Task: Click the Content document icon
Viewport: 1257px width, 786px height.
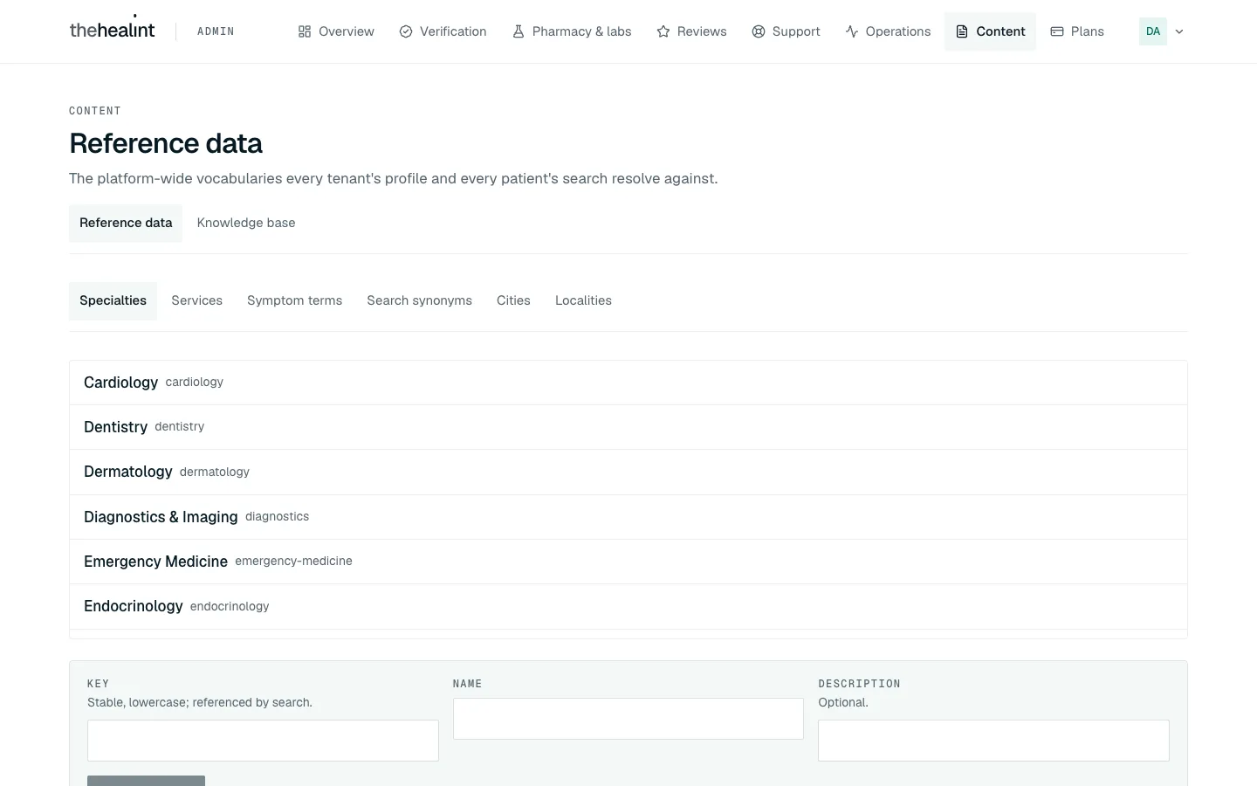Action: [962, 31]
